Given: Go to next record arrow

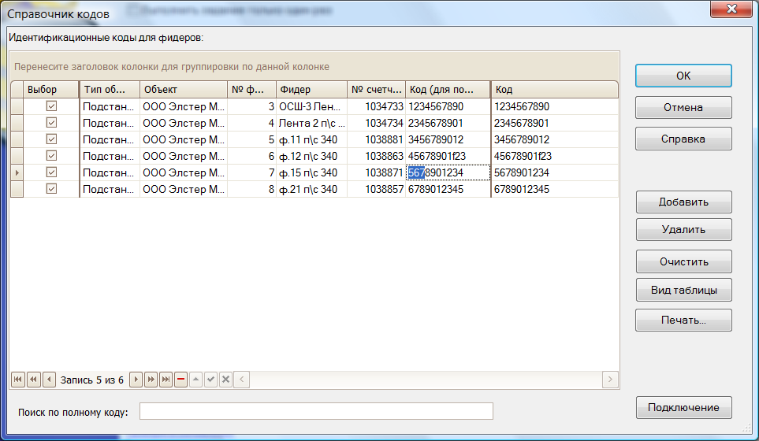Looking at the screenshot, I should point(136,380).
